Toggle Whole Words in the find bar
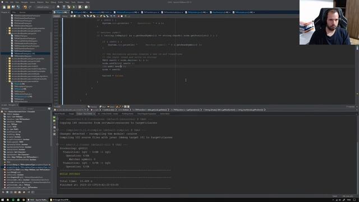The height and width of the screenshot is (202, 359). click(119, 107)
